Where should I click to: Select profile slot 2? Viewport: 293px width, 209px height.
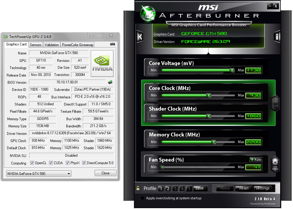168,188
